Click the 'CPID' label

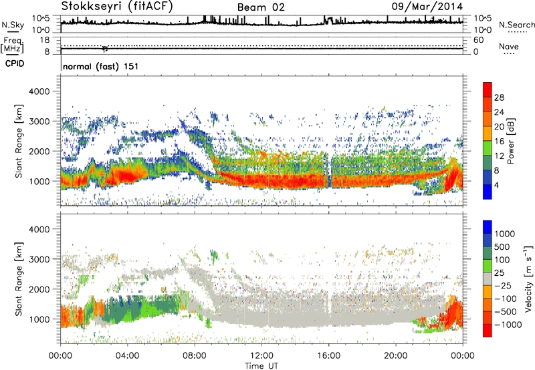coord(15,63)
